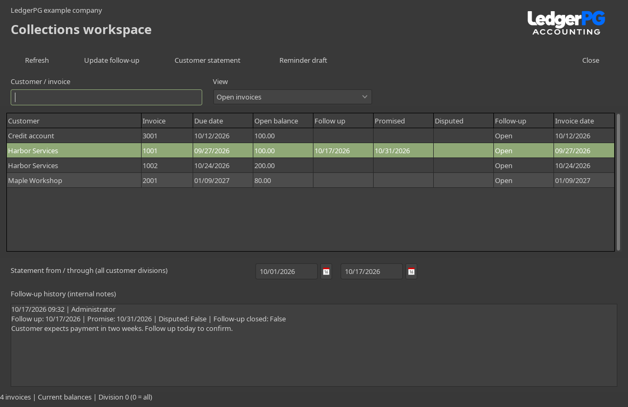The height and width of the screenshot is (407, 628).
Task: Click inside the follow-up history notes area
Action: point(313,345)
